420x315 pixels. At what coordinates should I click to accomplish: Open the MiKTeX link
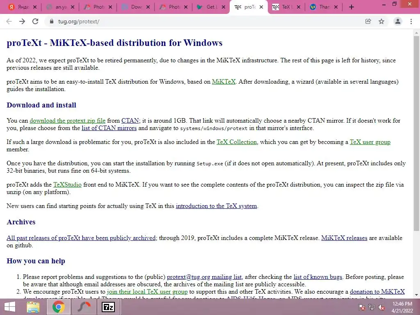[x=224, y=82]
